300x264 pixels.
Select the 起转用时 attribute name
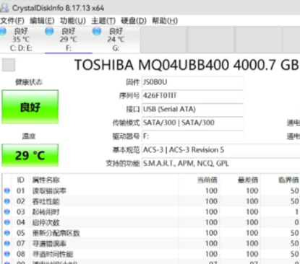point(46,212)
